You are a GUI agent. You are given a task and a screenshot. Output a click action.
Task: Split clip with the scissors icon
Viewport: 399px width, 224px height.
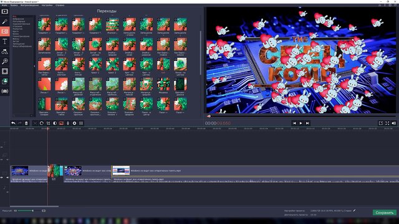35,123
